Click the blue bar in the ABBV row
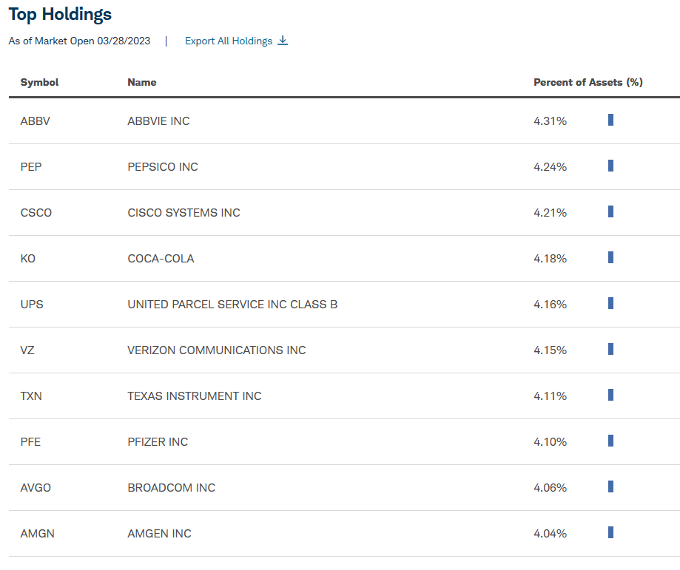680x570 pixels. click(x=610, y=120)
